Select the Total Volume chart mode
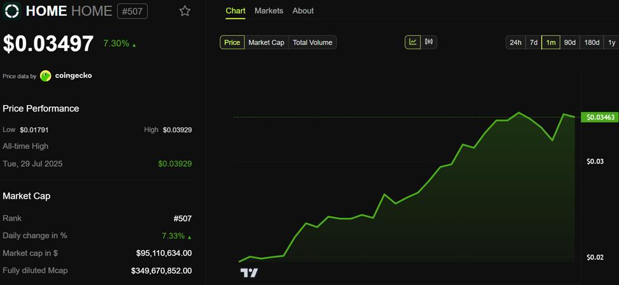This screenshot has width=619, height=285. (x=312, y=42)
